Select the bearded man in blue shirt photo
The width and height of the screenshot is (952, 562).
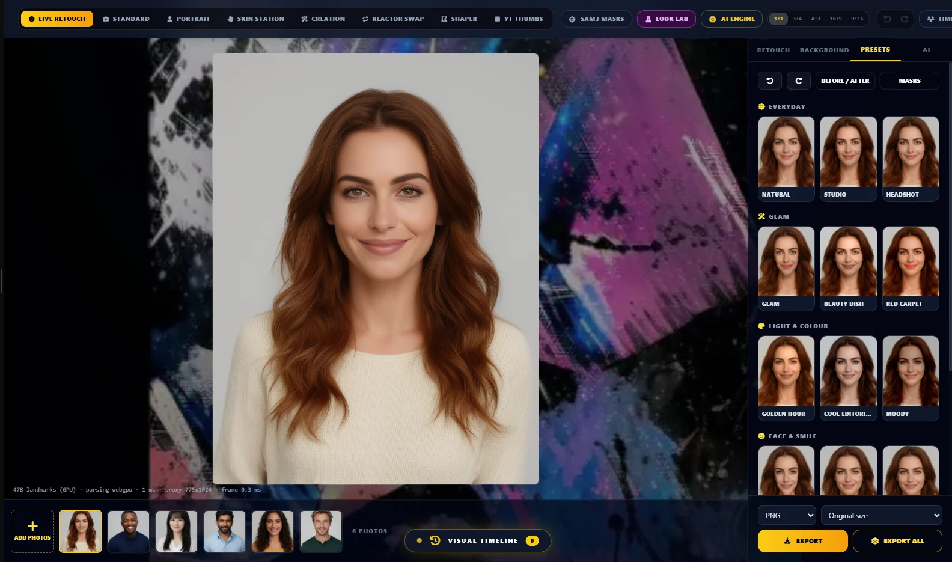pos(225,531)
